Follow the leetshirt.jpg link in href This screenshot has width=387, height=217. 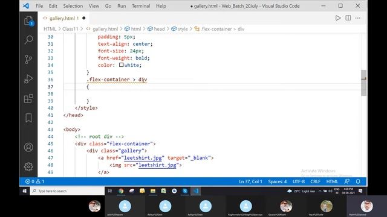pyautogui.click(x=143, y=158)
